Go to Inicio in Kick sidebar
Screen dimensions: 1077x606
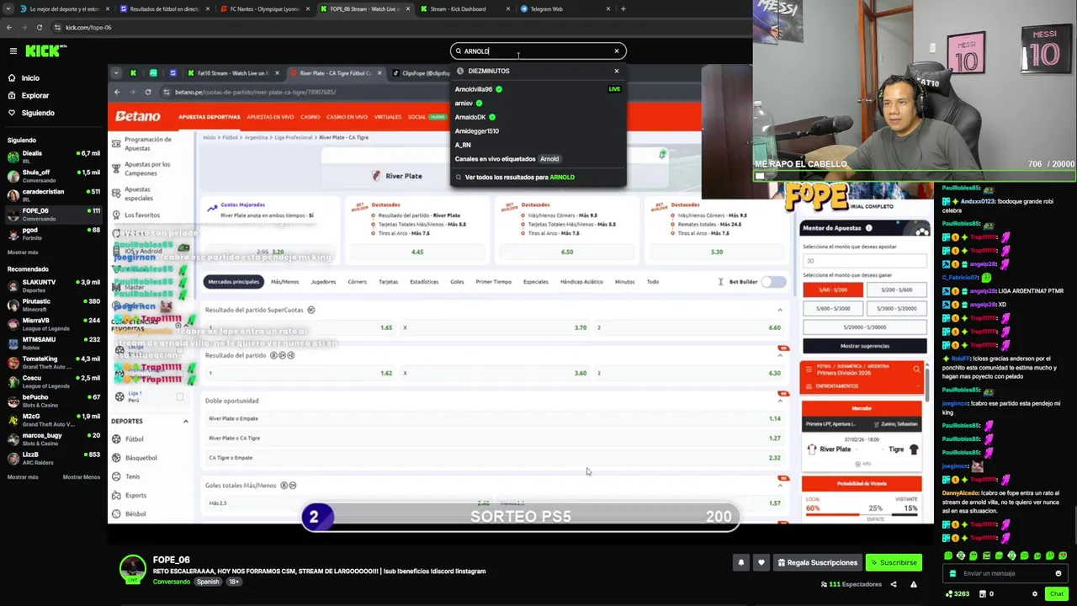24,78
